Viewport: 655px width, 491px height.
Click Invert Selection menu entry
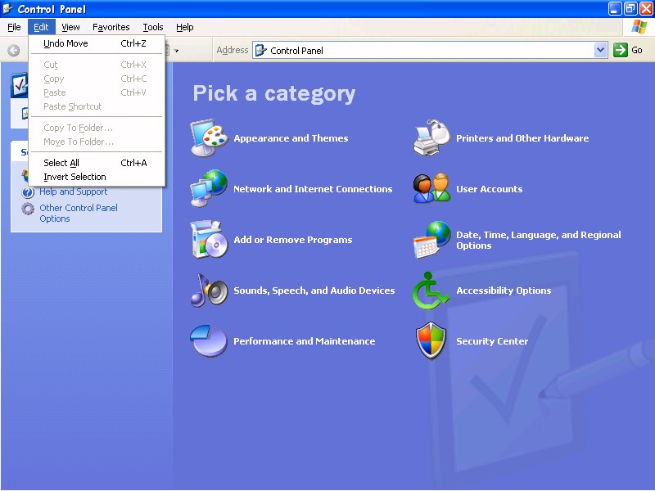point(75,177)
